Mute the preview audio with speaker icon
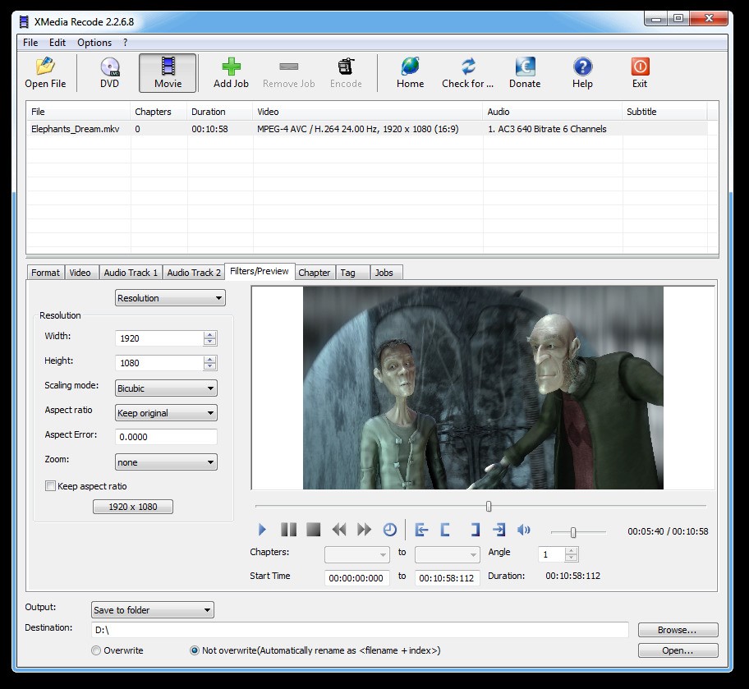This screenshot has width=749, height=689. pos(524,530)
